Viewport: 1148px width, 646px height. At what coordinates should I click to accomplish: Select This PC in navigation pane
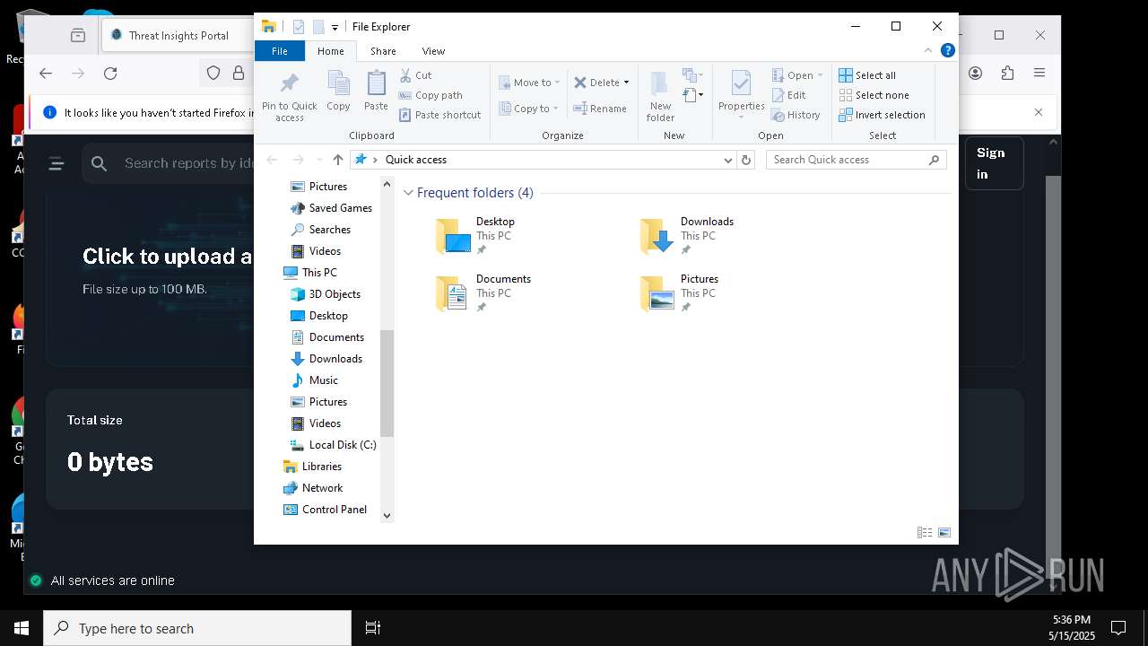click(318, 273)
